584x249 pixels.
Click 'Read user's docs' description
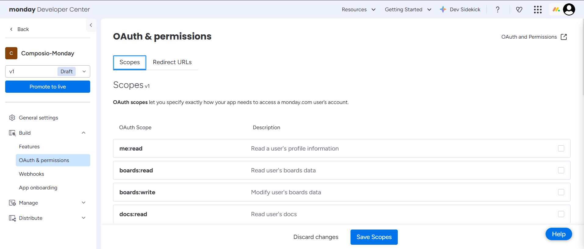[x=274, y=214]
